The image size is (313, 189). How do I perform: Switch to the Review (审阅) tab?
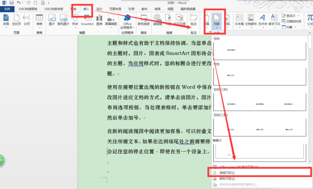point(158,9)
